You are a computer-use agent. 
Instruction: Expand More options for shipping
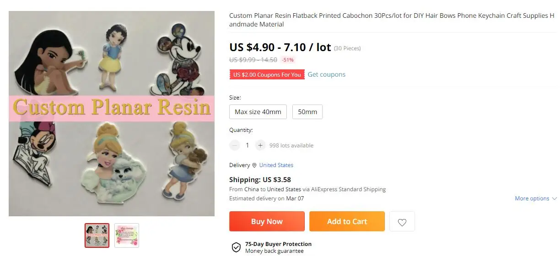pyautogui.click(x=535, y=199)
